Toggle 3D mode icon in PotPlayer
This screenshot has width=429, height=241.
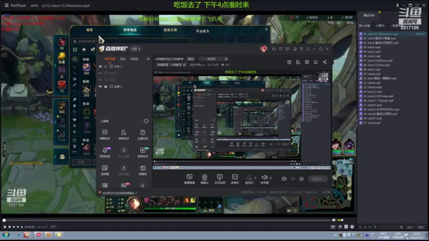(x=340, y=227)
